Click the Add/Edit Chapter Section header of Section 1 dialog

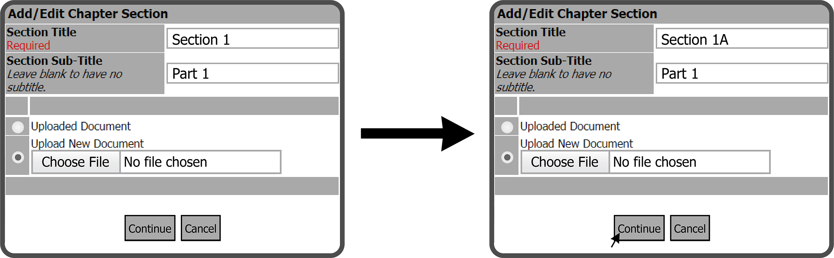pos(88,14)
